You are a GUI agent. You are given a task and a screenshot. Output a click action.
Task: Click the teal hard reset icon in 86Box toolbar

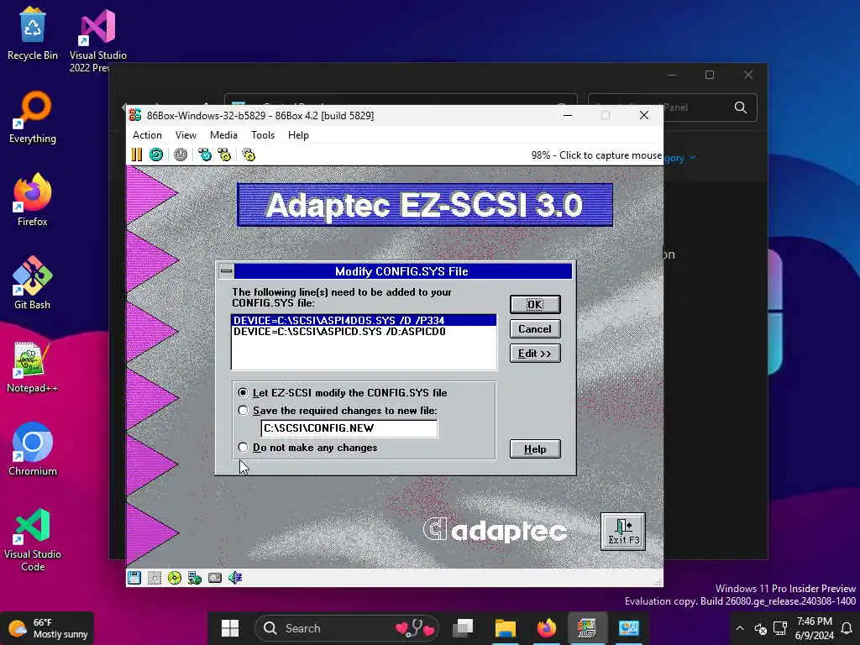click(156, 155)
